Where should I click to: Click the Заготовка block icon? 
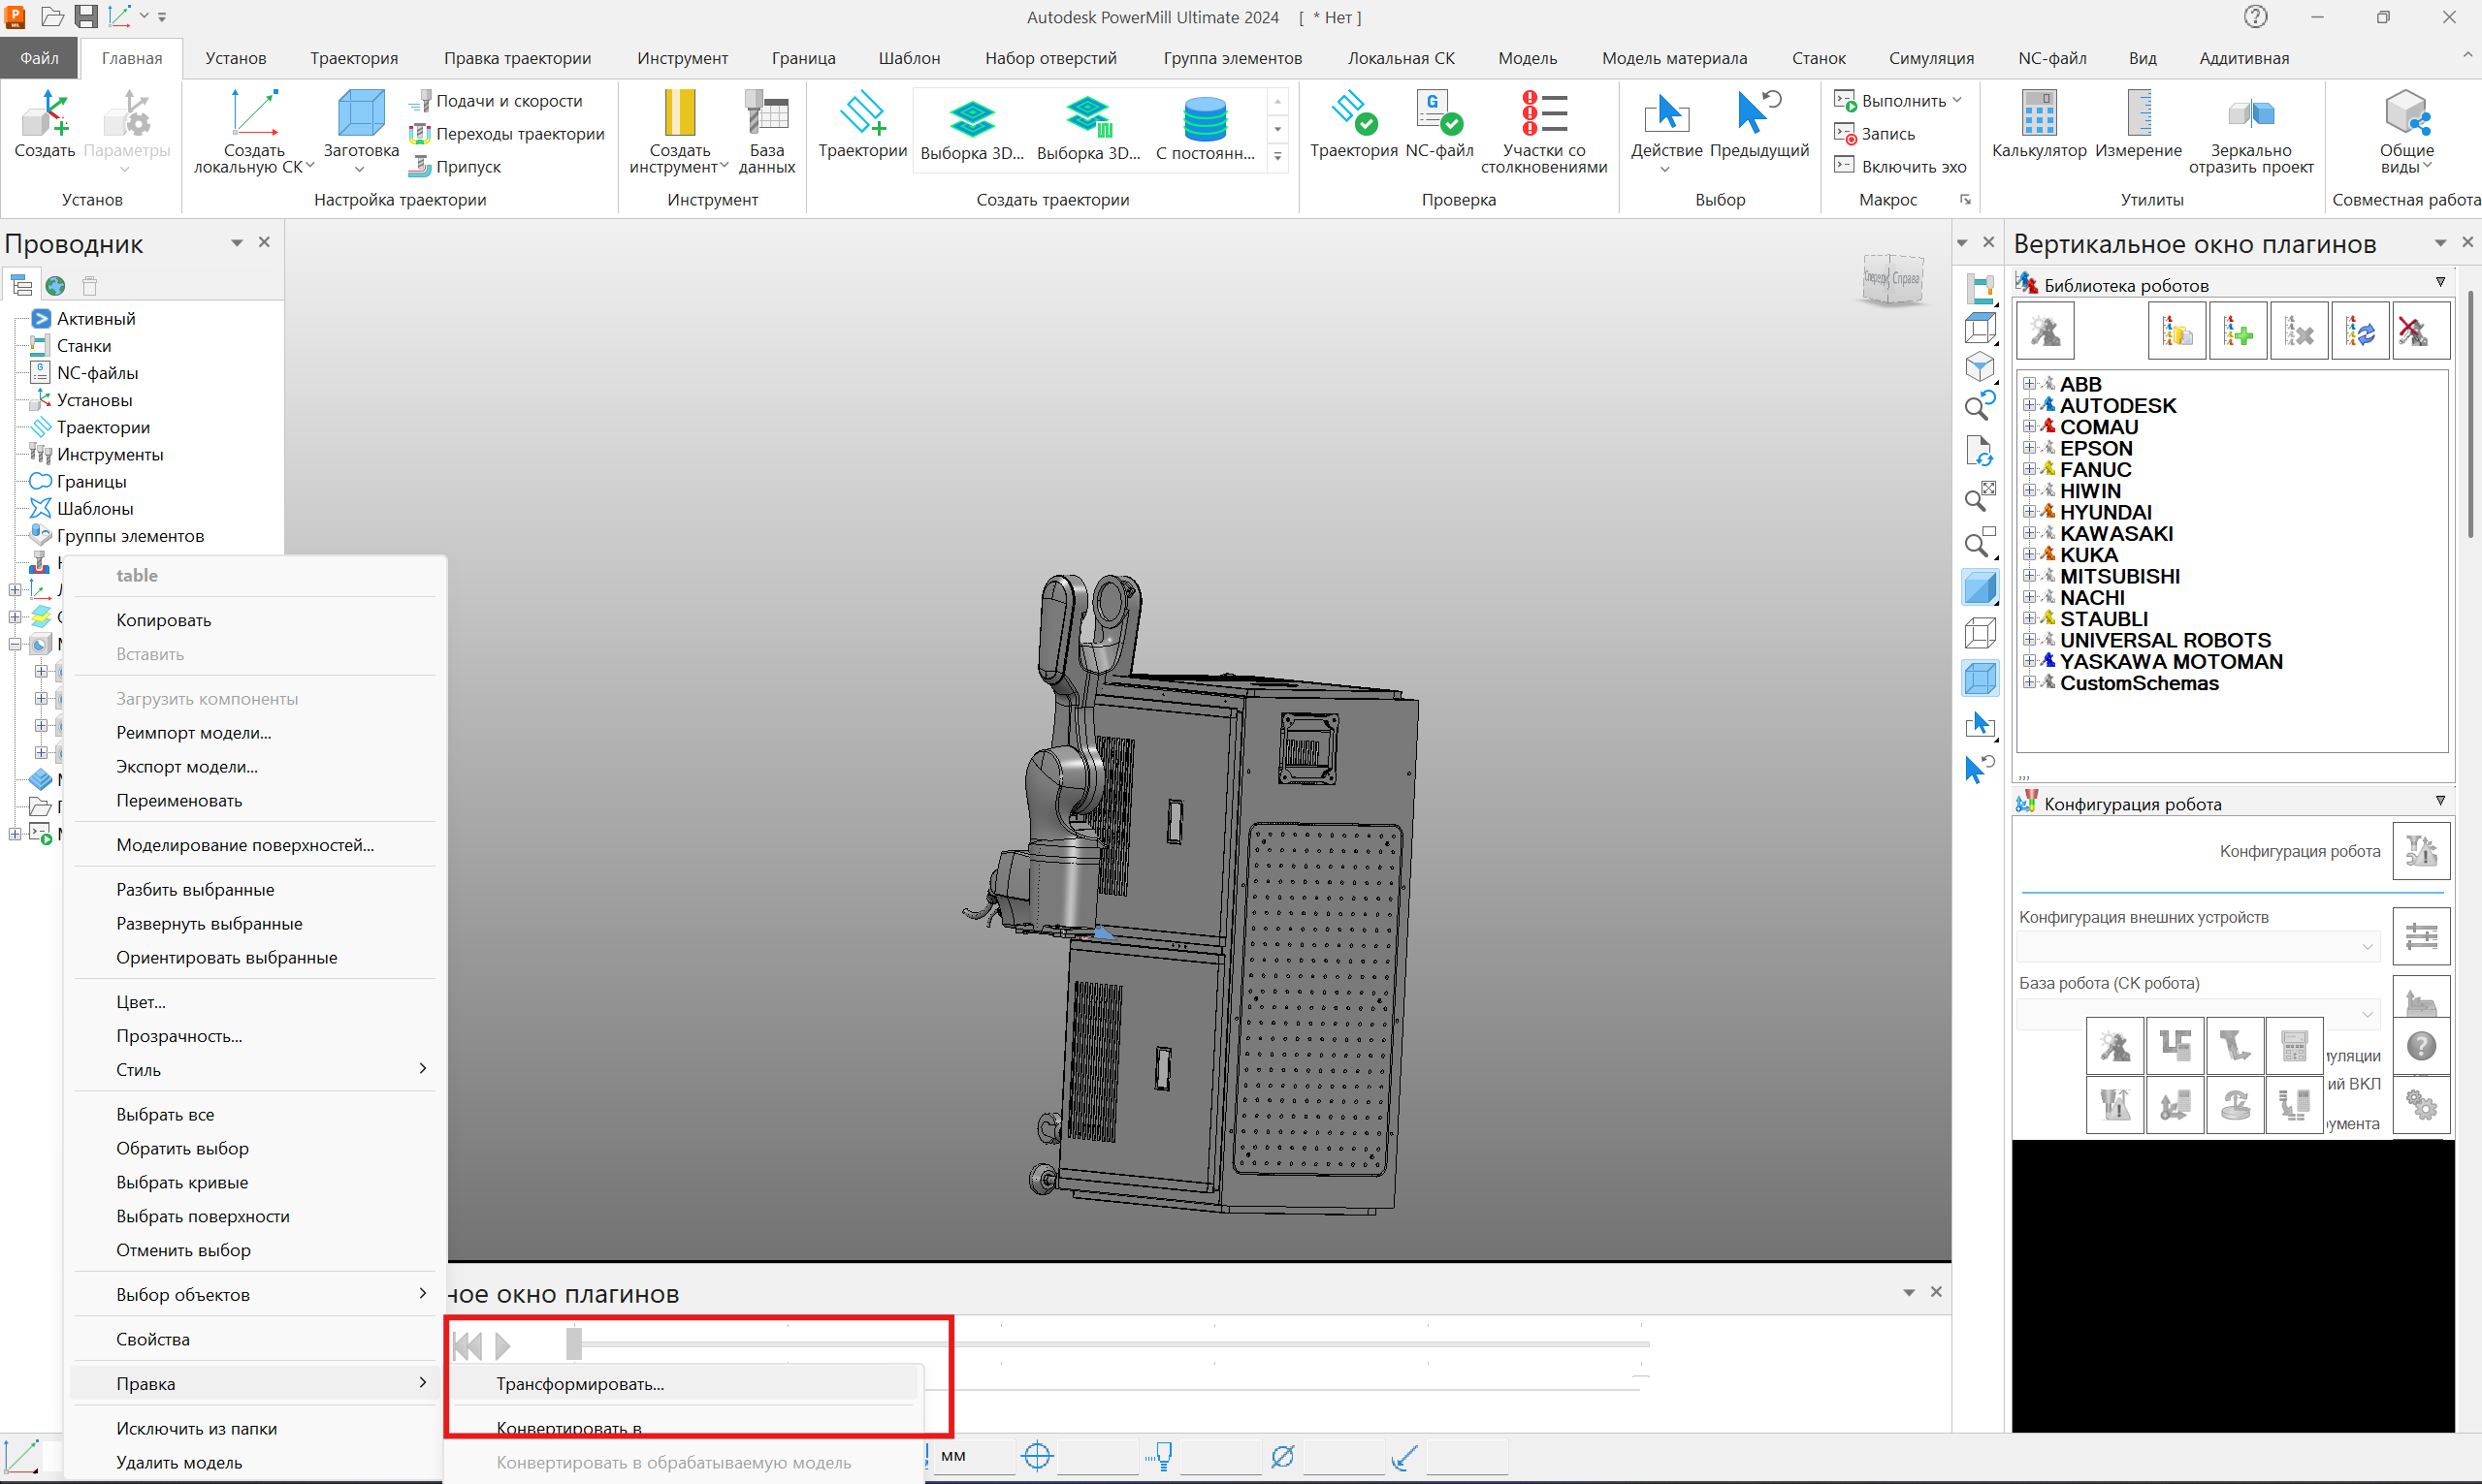point(360,113)
